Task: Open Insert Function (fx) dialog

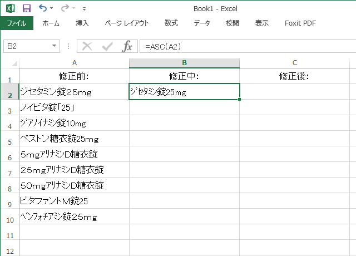Action: (x=127, y=46)
